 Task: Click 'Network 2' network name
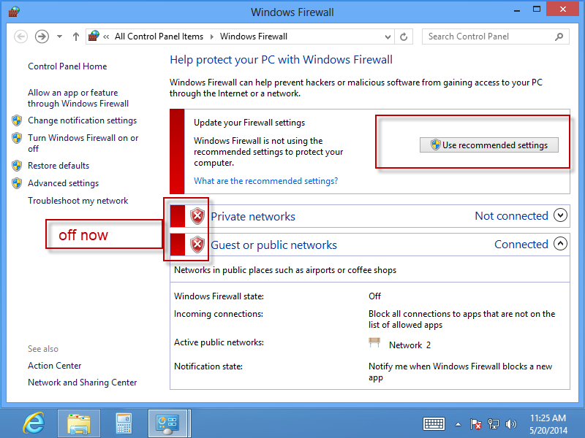tap(409, 345)
